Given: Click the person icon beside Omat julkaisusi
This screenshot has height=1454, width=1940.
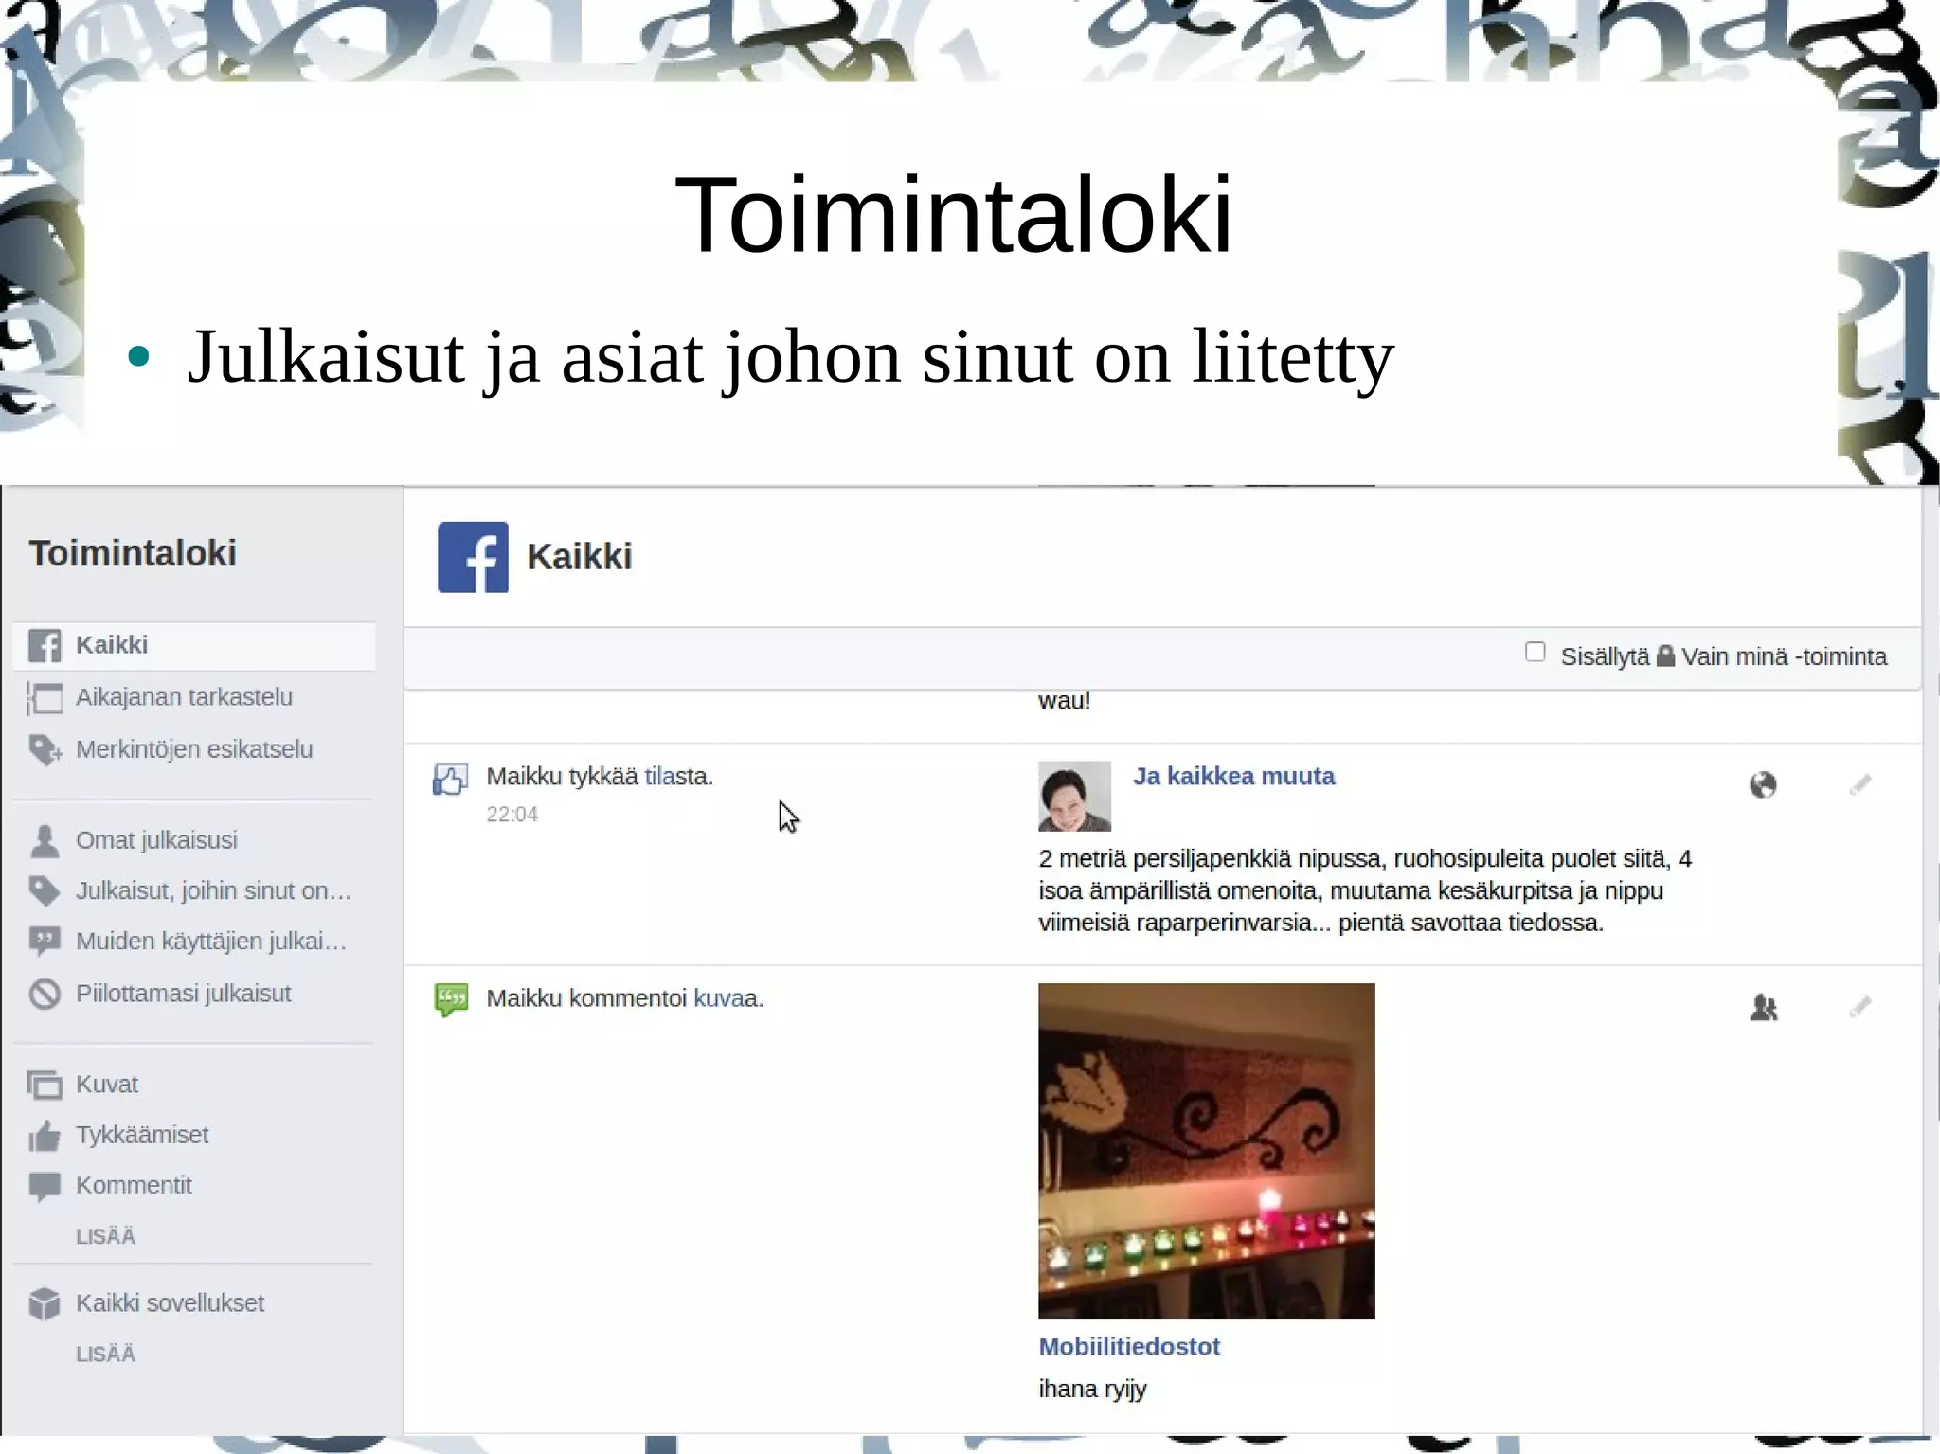Looking at the screenshot, I should tap(45, 841).
